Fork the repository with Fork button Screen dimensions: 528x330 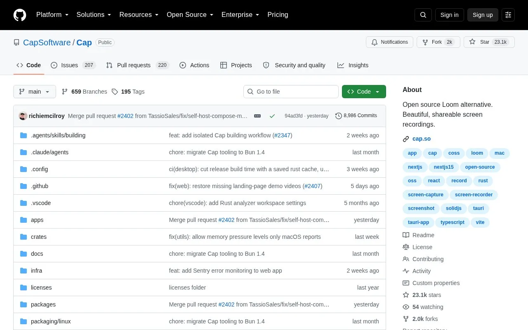pos(438,42)
